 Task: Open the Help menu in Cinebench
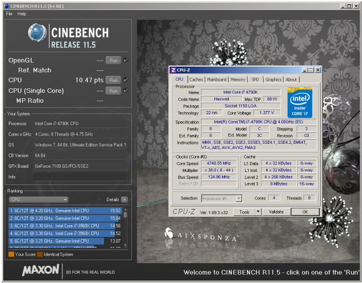[x=22, y=13]
